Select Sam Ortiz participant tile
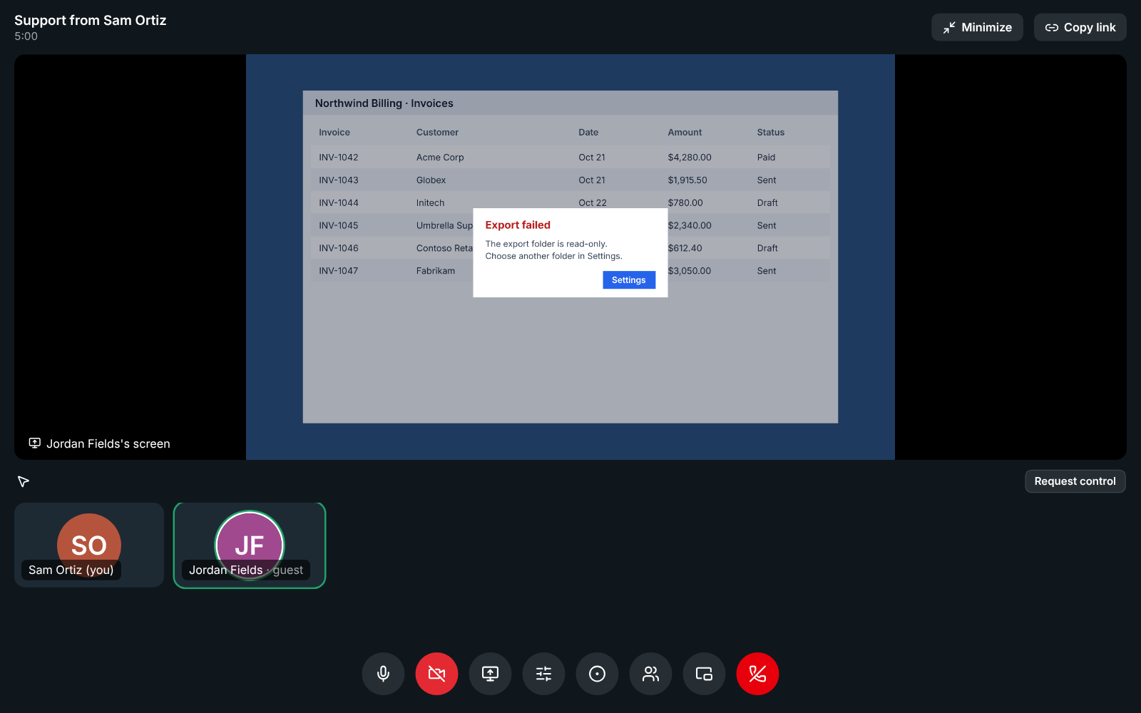 tap(89, 545)
